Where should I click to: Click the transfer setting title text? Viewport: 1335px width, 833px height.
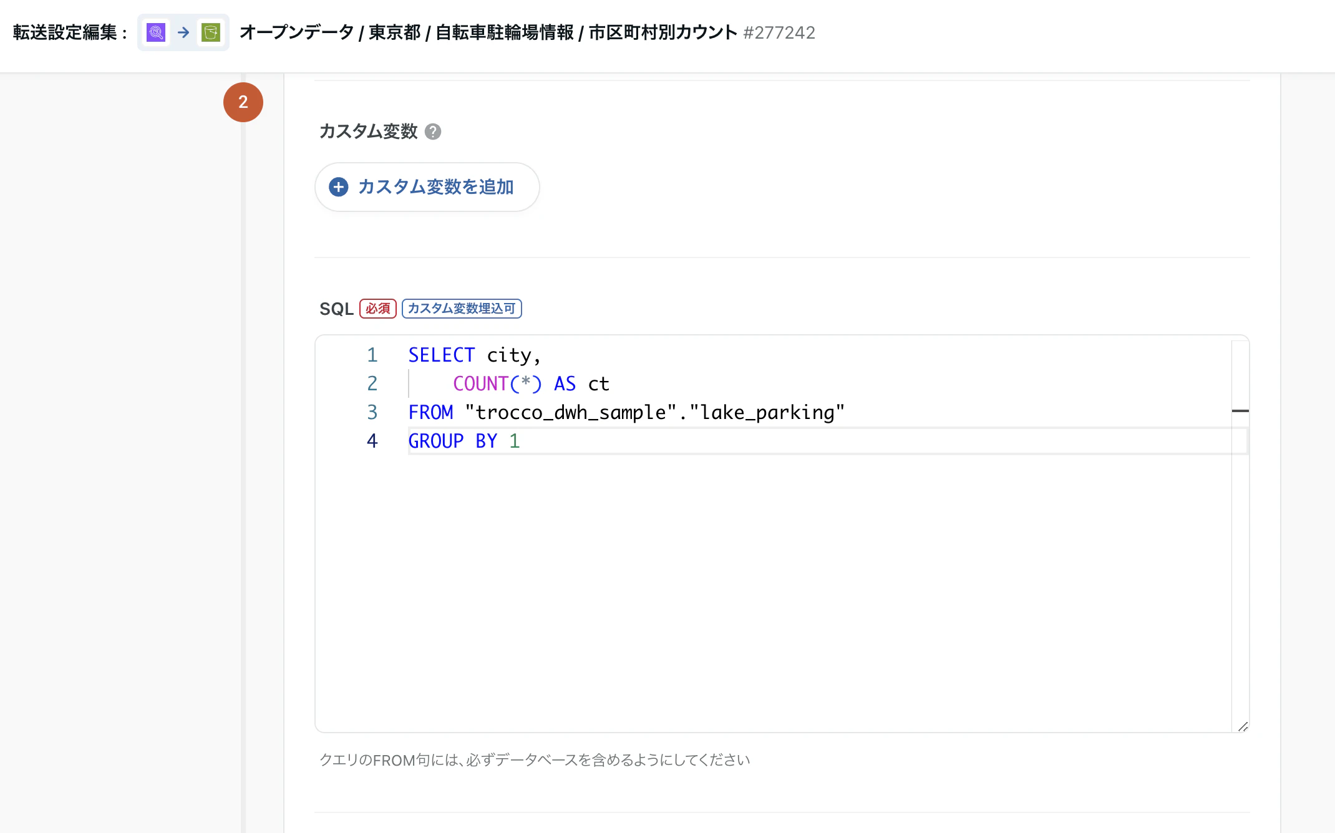[488, 32]
